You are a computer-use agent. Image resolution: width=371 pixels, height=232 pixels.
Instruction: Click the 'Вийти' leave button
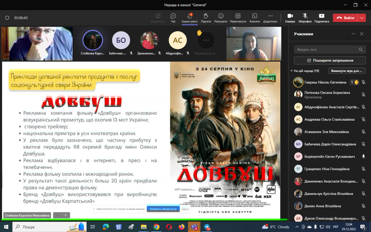tap(345, 18)
